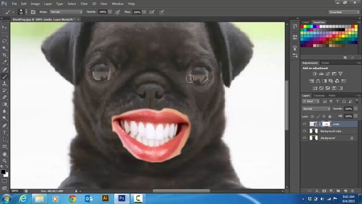Toggle lock all for layer

tap(330, 116)
